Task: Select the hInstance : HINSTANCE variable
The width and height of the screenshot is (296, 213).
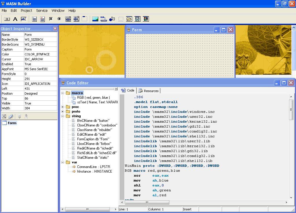Action: tap(95, 171)
